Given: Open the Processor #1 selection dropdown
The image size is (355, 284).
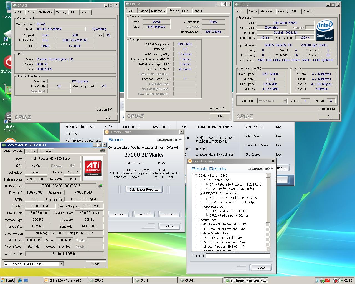Looking at the screenshot, I should click(x=285, y=101).
